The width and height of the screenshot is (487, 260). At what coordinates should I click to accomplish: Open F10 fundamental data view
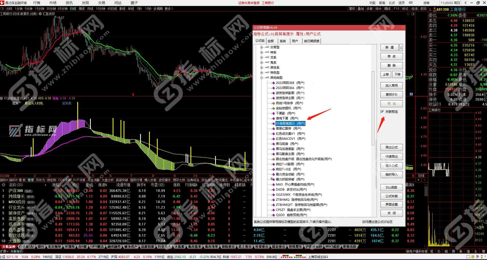396,8
